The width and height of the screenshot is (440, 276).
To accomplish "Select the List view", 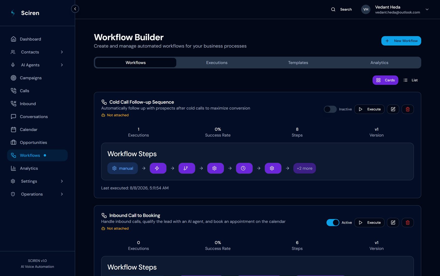I will (x=410, y=80).
